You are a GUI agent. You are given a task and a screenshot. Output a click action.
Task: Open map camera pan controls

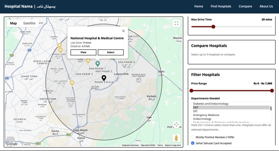(x=176, y=124)
